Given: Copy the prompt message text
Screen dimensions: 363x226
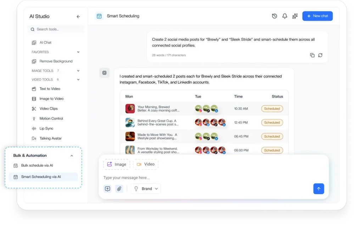Looking at the screenshot, I should pos(312,55).
